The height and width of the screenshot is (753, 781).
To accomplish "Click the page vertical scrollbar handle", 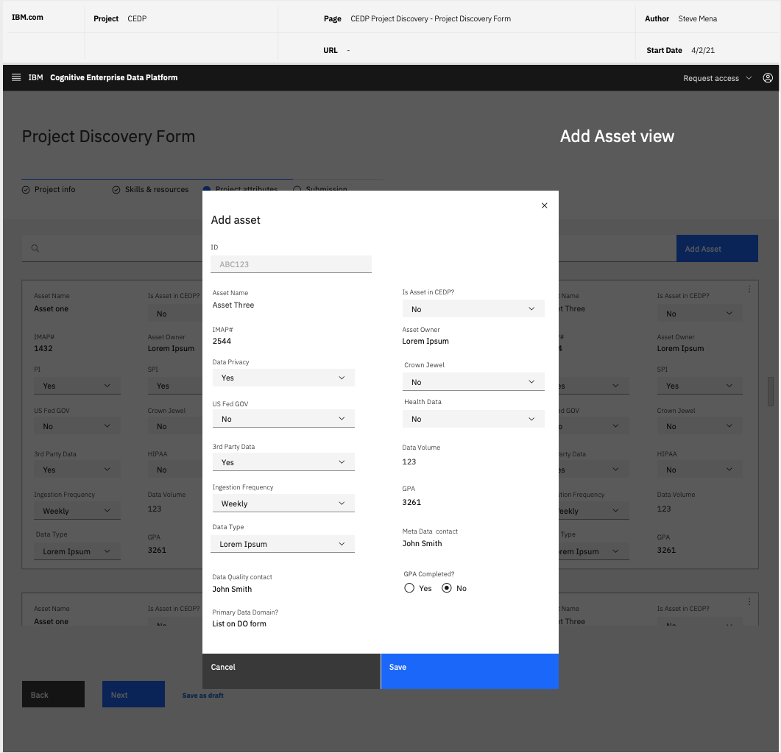I will click(771, 392).
